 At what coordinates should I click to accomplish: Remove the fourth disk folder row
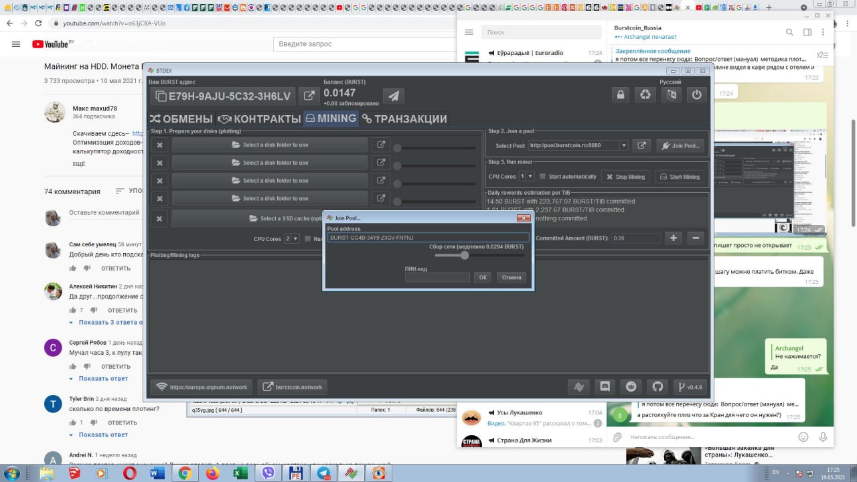pyautogui.click(x=159, y=198)
